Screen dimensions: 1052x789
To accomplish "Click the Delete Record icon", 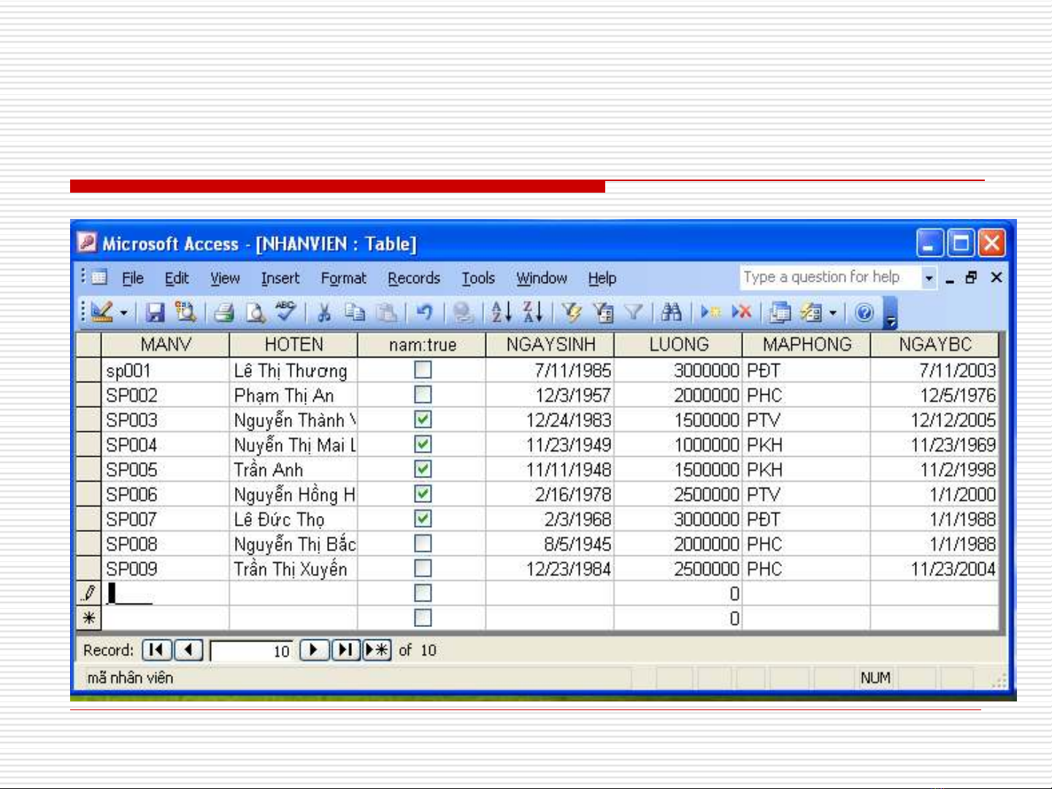I will click(x=742, y=312).
